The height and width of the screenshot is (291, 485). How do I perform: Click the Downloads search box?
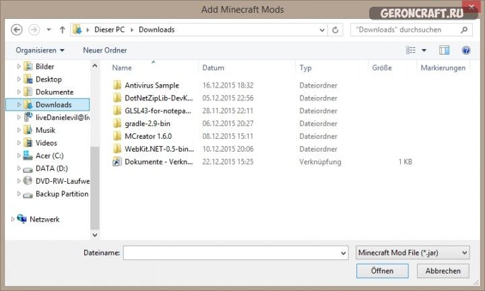point(408,30)
